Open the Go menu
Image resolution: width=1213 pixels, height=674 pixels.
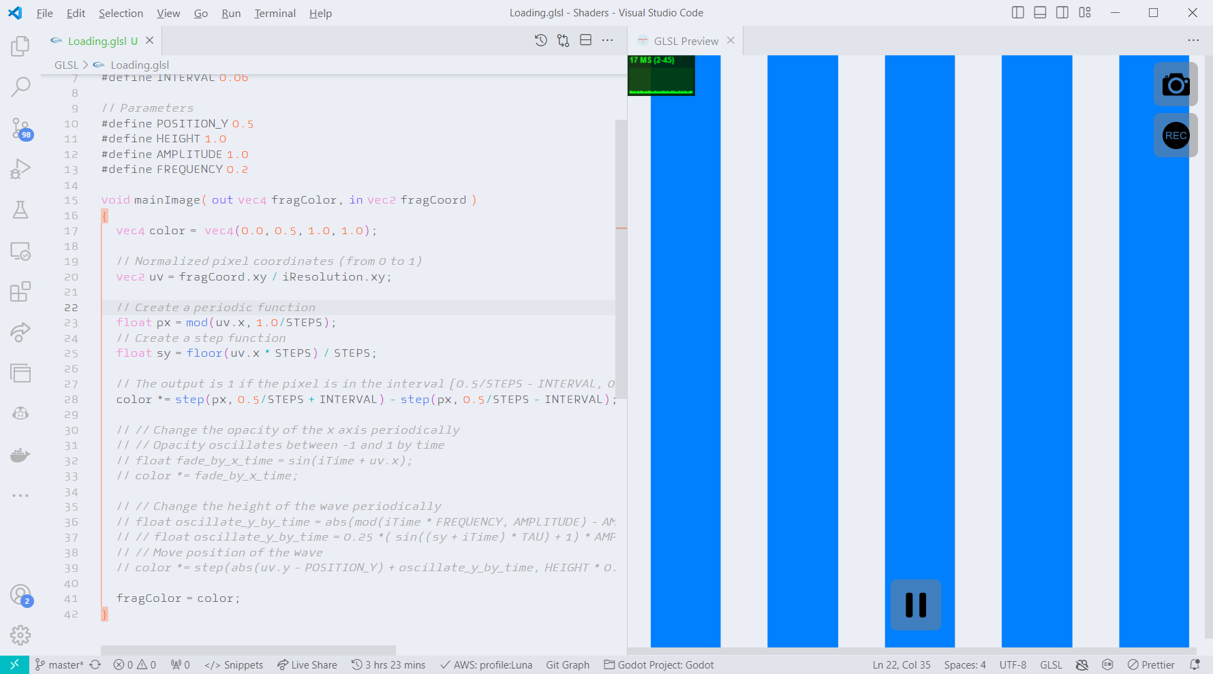pyautogui.click(x=200, y=13)
